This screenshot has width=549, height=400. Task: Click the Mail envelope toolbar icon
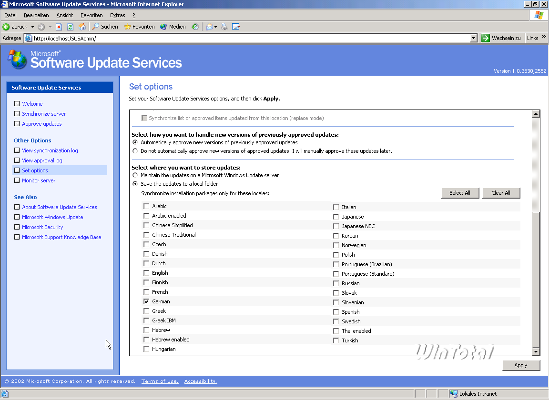(x=209, y=27)
